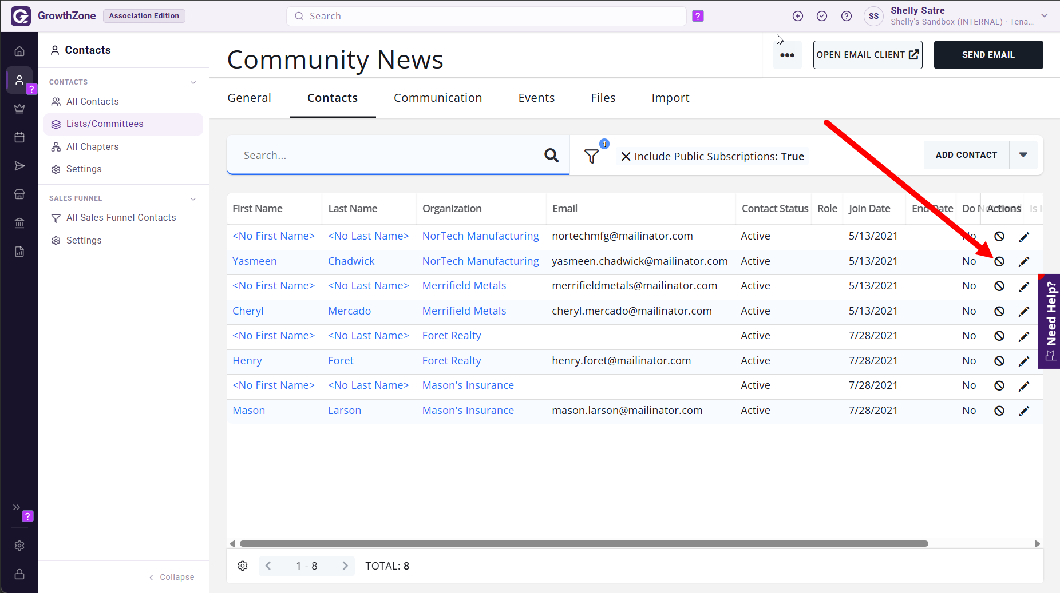Switch to the Import tab
The height and width of the screenshot is (593, 1060).
tap(670, 98)
